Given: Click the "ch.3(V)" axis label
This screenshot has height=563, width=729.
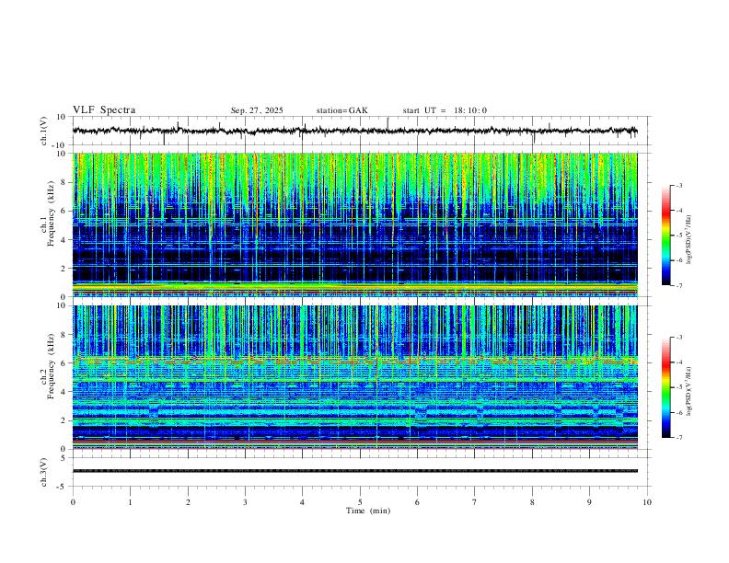Looking at the screenshot, I should [44, 472].
